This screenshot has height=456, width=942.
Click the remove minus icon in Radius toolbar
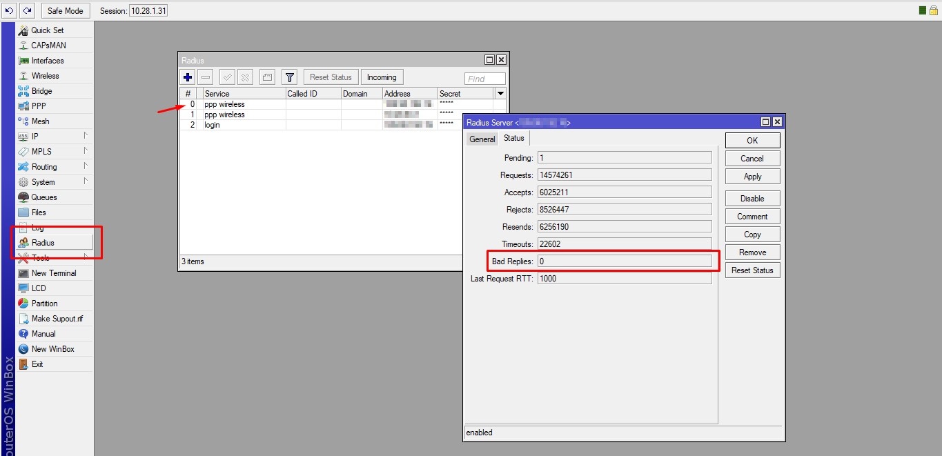click(x=206, y=77)
